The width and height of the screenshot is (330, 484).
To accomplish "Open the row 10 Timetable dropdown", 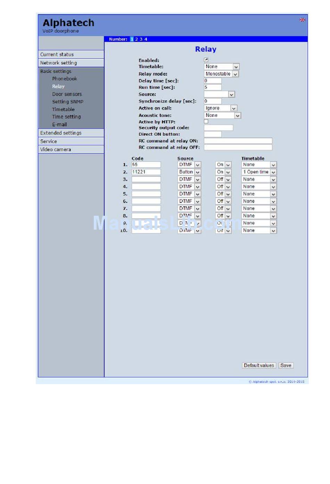I will point(259,230).
